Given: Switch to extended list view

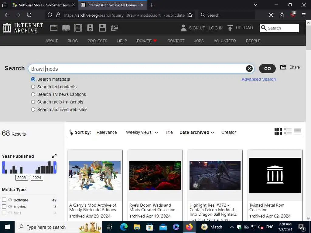Looking at the screenshot, I should (288, 132).
